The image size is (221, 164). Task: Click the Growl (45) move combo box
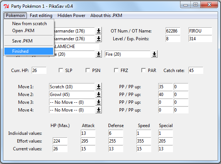pos(72,95)
